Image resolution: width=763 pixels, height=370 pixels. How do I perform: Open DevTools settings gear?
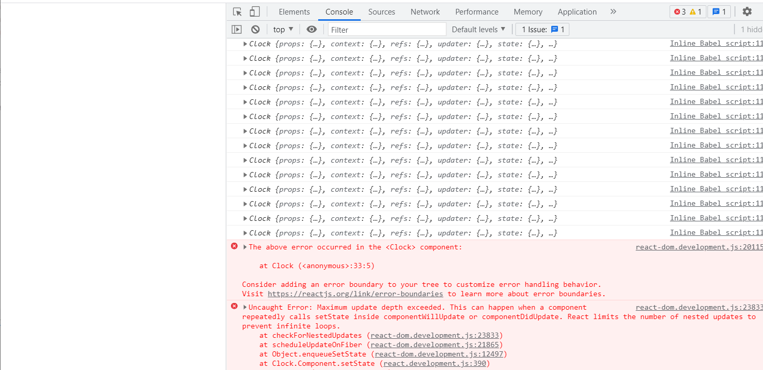click(747, 11)
